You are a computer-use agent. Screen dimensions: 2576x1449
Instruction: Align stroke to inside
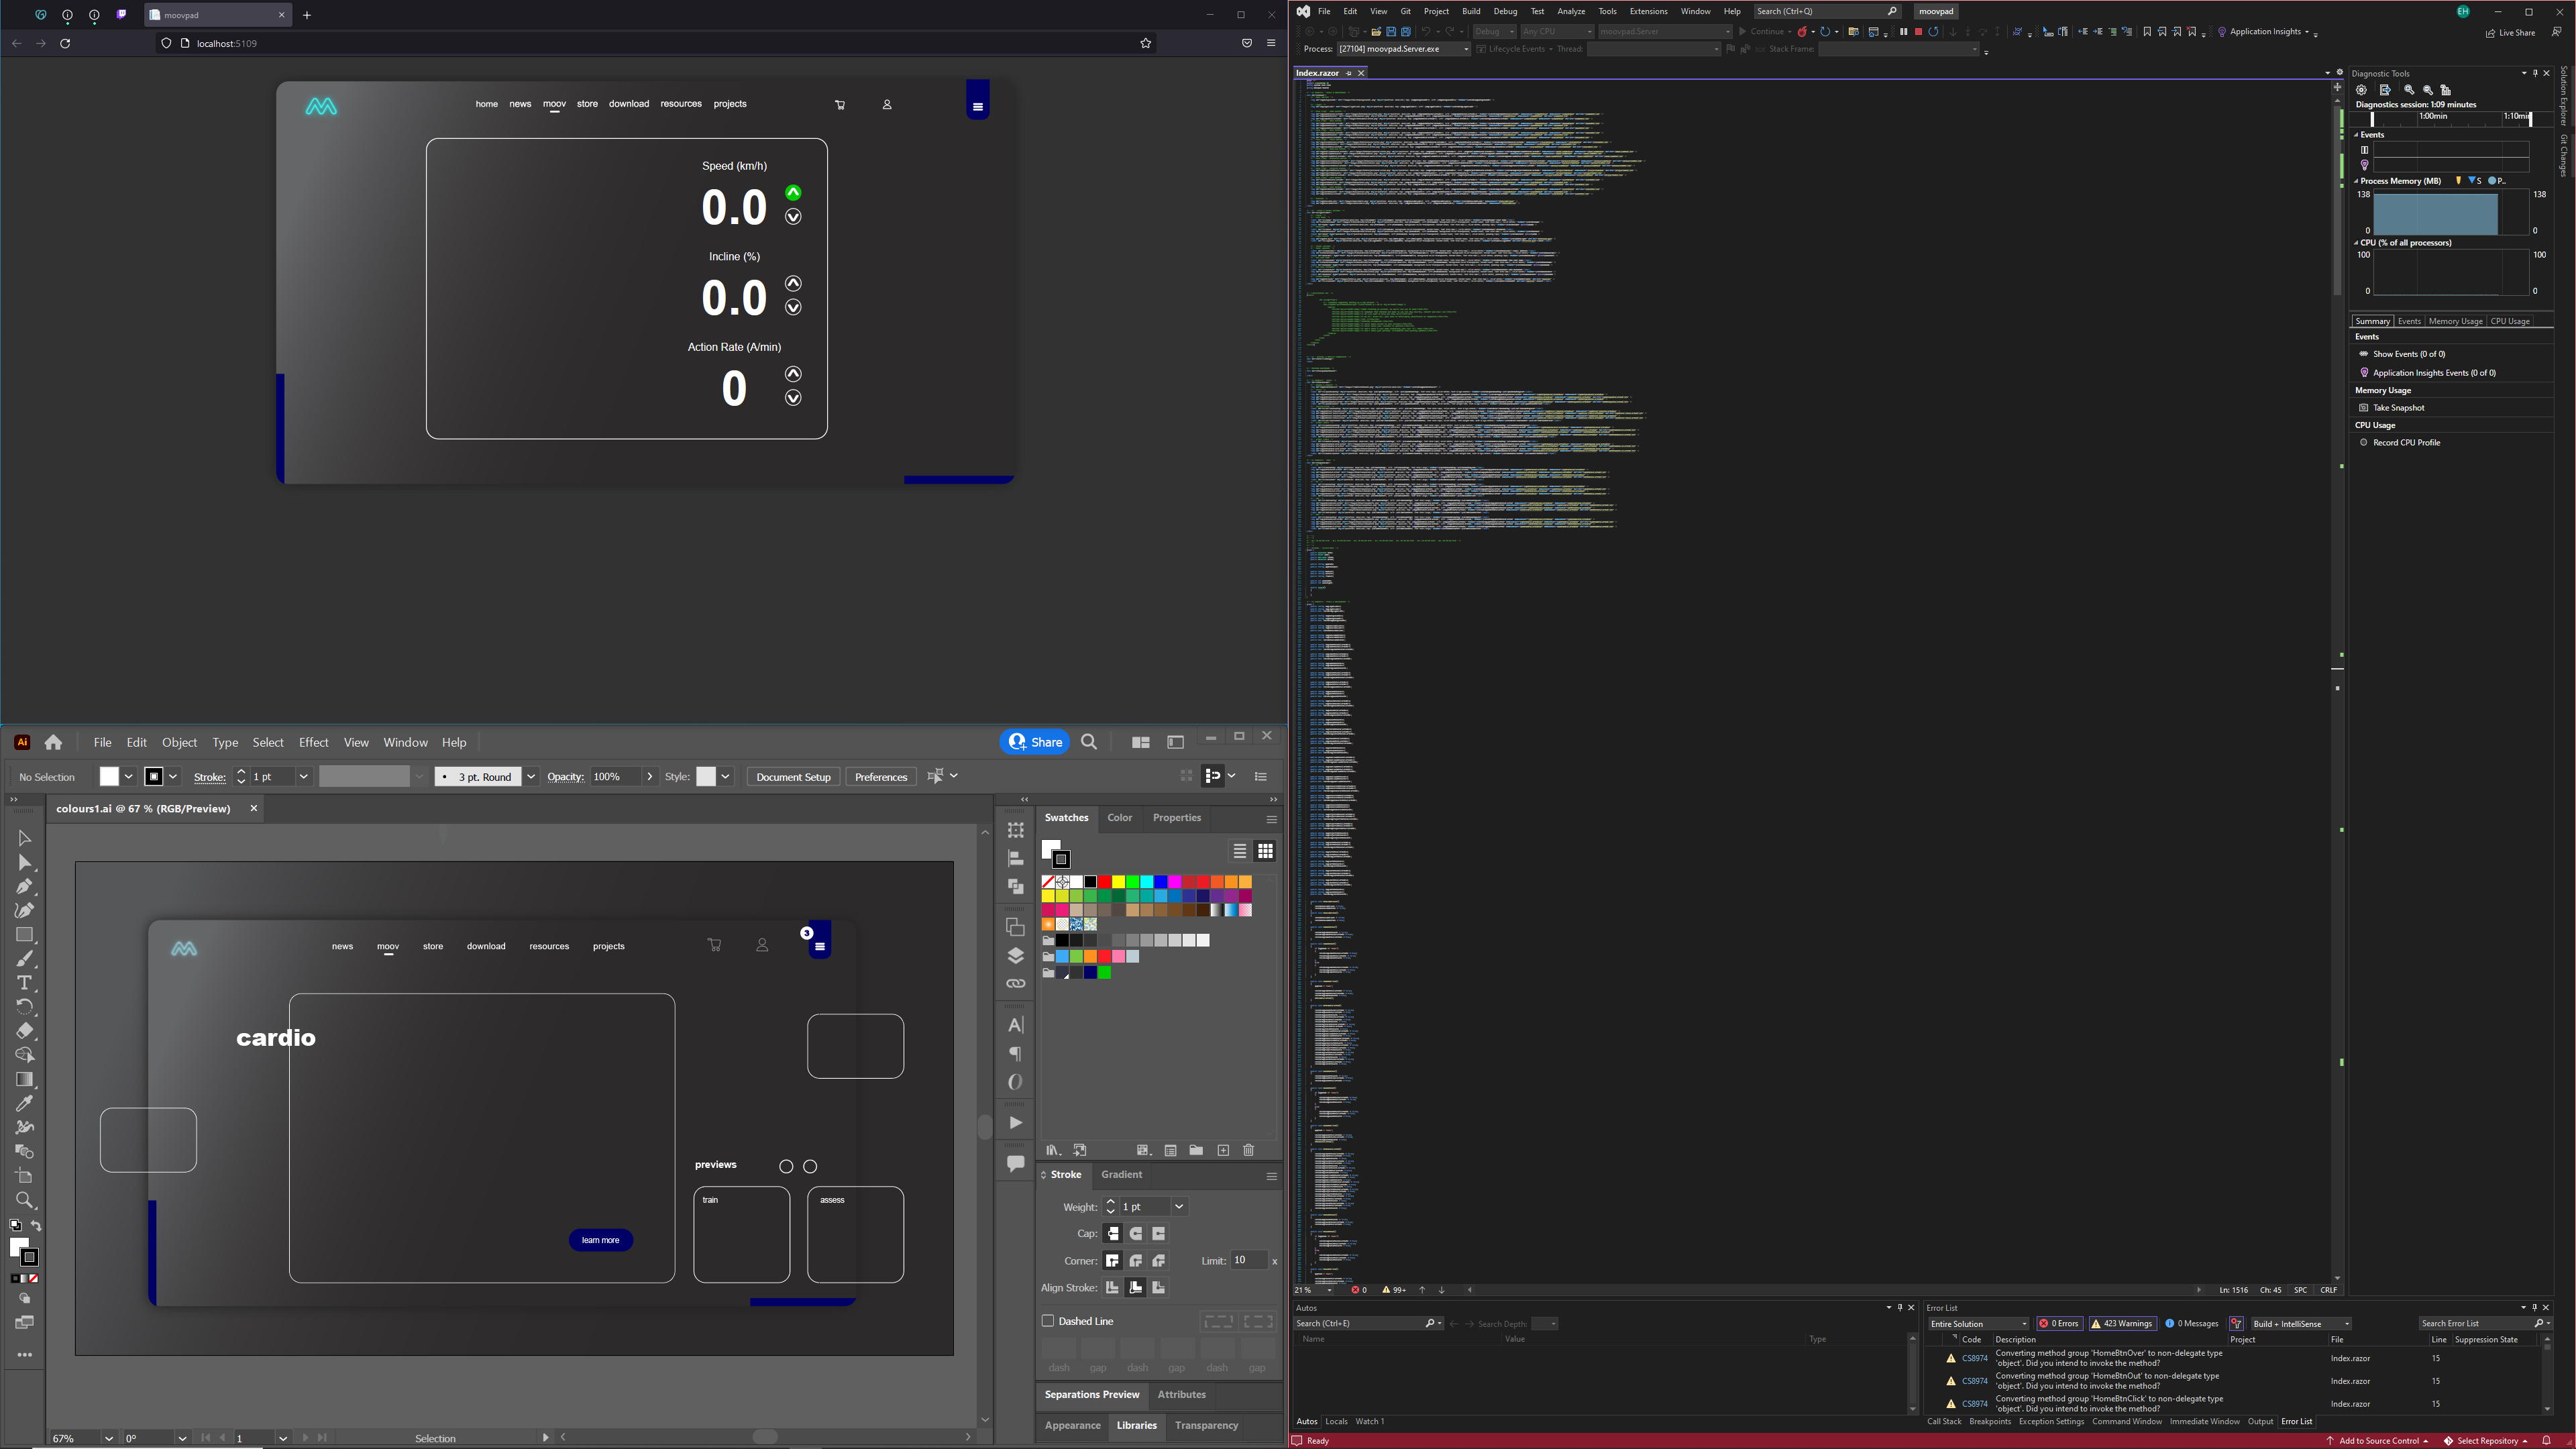pyautogui.click(x=1136, y=1287)
